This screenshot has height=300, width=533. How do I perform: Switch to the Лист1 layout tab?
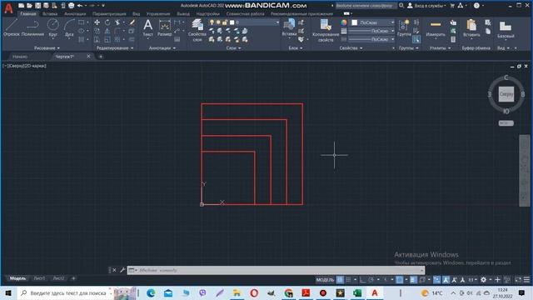pyautogui.click(x=39, y=278)
